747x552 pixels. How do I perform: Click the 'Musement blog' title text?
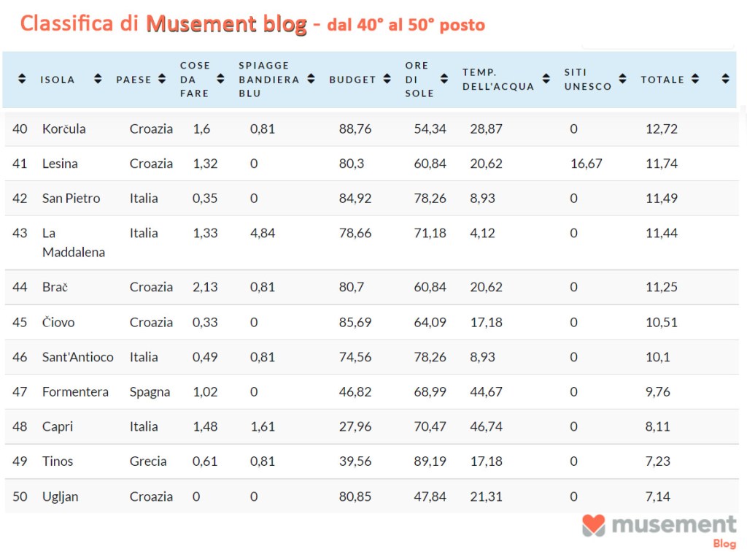point(226,24)
